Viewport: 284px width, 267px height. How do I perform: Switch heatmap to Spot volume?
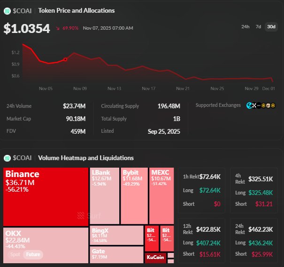(15, 255)
